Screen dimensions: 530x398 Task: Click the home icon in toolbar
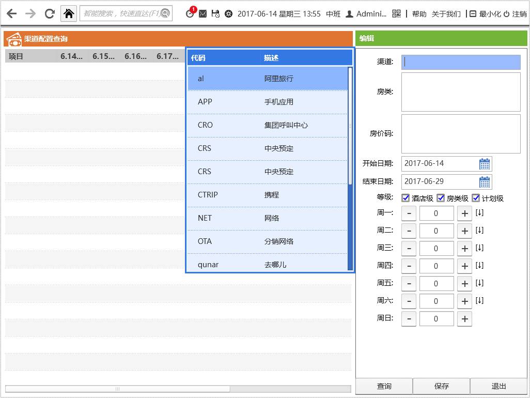click(x=69, y=13)
